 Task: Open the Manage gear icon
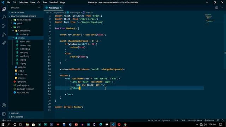(x=4, y=114)
